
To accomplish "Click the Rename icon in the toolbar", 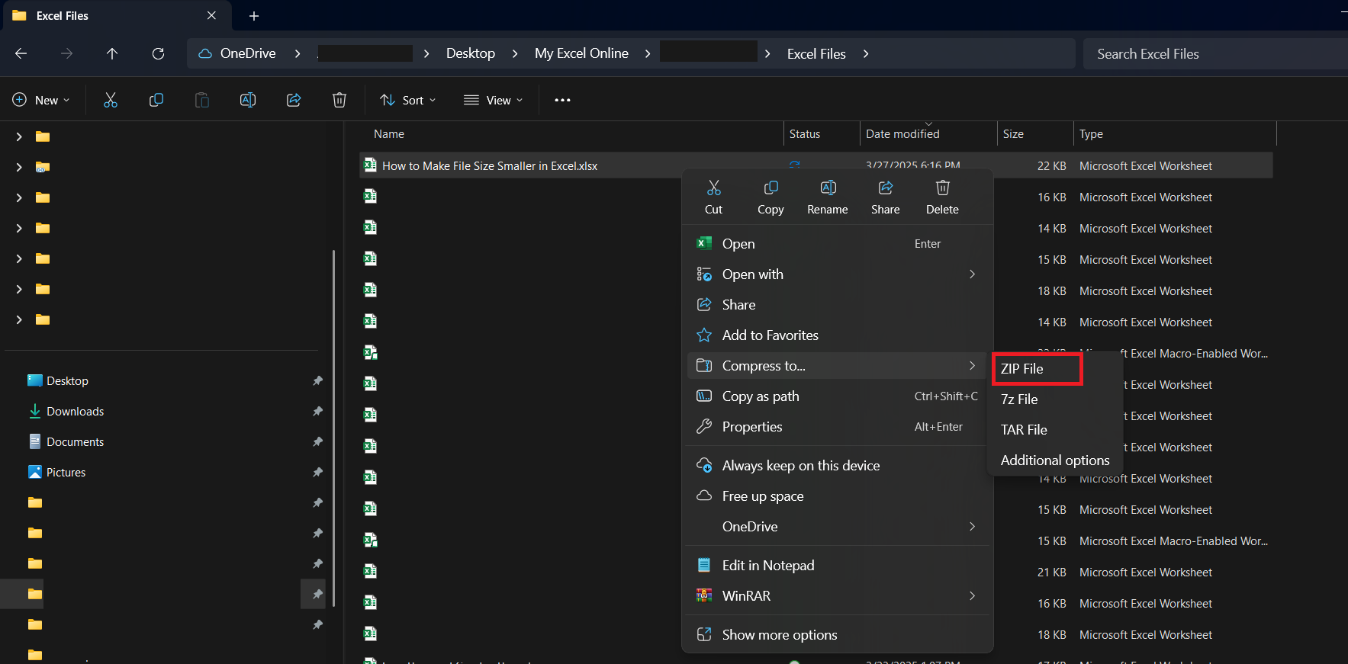I will (248, 100).
